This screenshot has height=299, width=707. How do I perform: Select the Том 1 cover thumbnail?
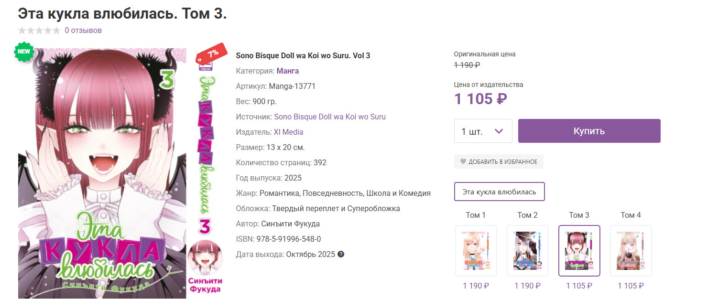pyautogui.click(x=476, y=251)
